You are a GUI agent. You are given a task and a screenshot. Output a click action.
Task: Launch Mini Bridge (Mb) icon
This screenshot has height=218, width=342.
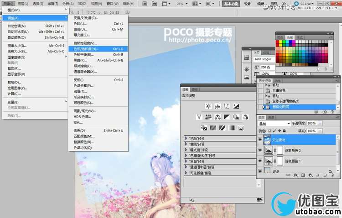(x=155, y=4)
